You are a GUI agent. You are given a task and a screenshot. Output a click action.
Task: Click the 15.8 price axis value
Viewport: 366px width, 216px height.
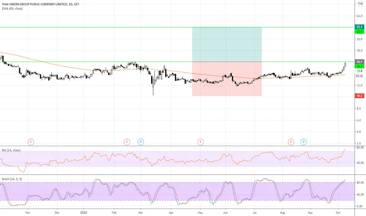click(x=359, y=71)
